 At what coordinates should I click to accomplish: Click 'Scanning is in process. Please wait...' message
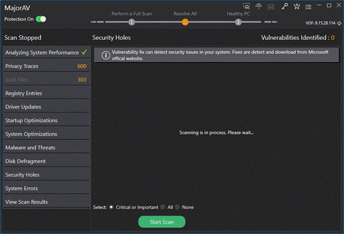(216, 133)
